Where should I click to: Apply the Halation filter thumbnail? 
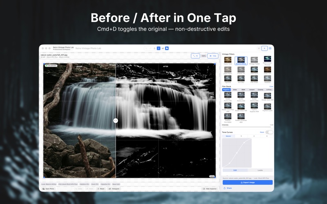(267, 79)
